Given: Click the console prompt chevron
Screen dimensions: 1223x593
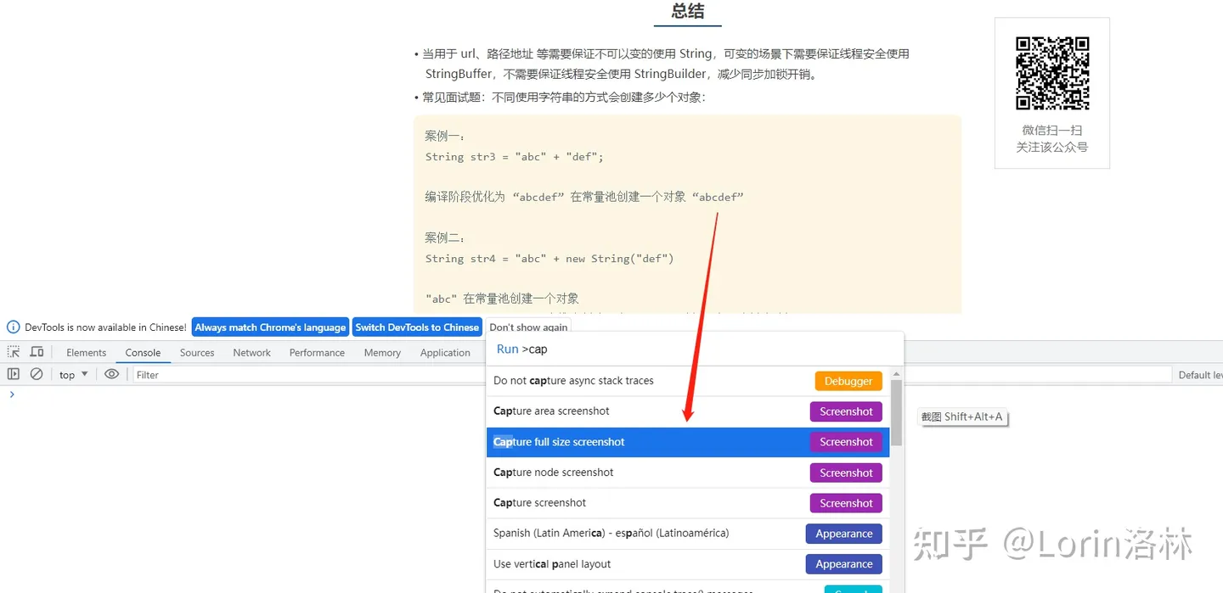Looking at the screenshot, I should point(11,394).
